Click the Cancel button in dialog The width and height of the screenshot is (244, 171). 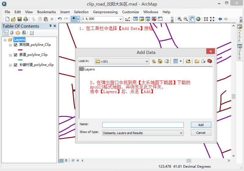point(201,133)
